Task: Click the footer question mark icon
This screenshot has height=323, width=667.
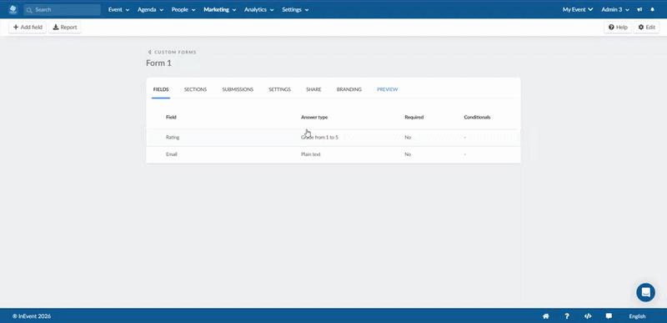Action: click(x=567, y=316)
